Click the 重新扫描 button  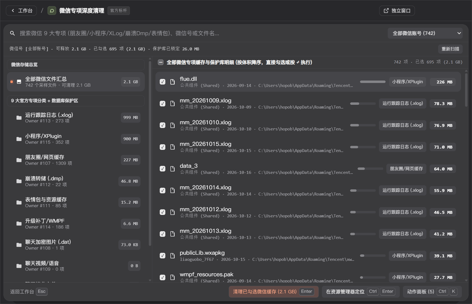coord(450,49)
